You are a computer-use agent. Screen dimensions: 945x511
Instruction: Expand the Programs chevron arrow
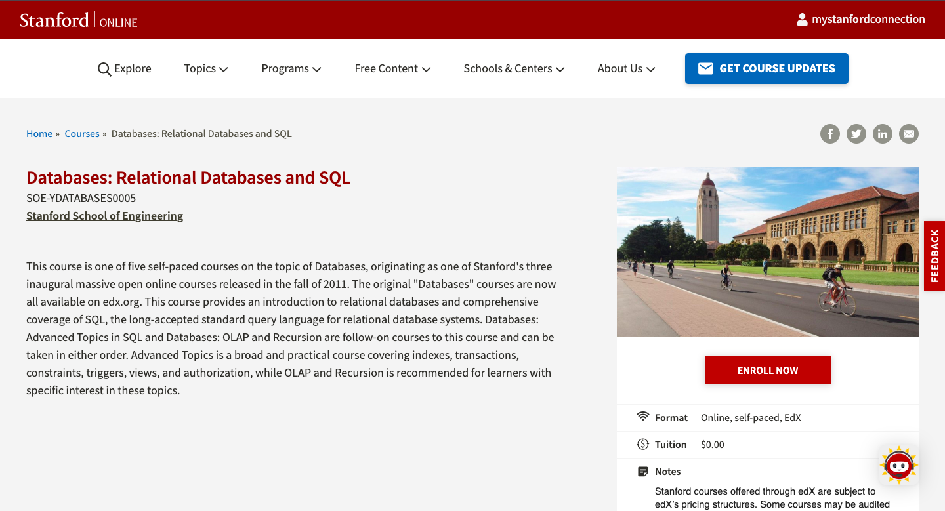click(317, 69)
